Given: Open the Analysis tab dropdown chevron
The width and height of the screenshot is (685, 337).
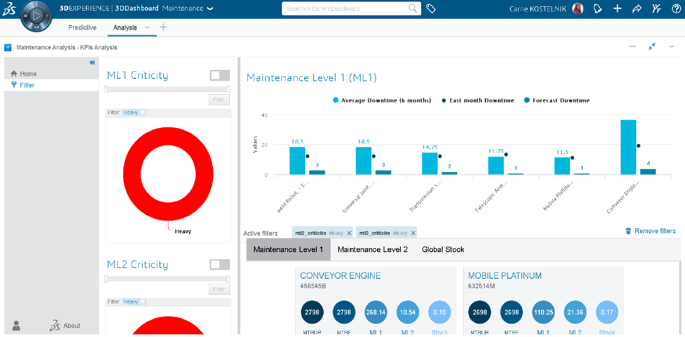Looking at the screenshot, I should coord(147,28).
